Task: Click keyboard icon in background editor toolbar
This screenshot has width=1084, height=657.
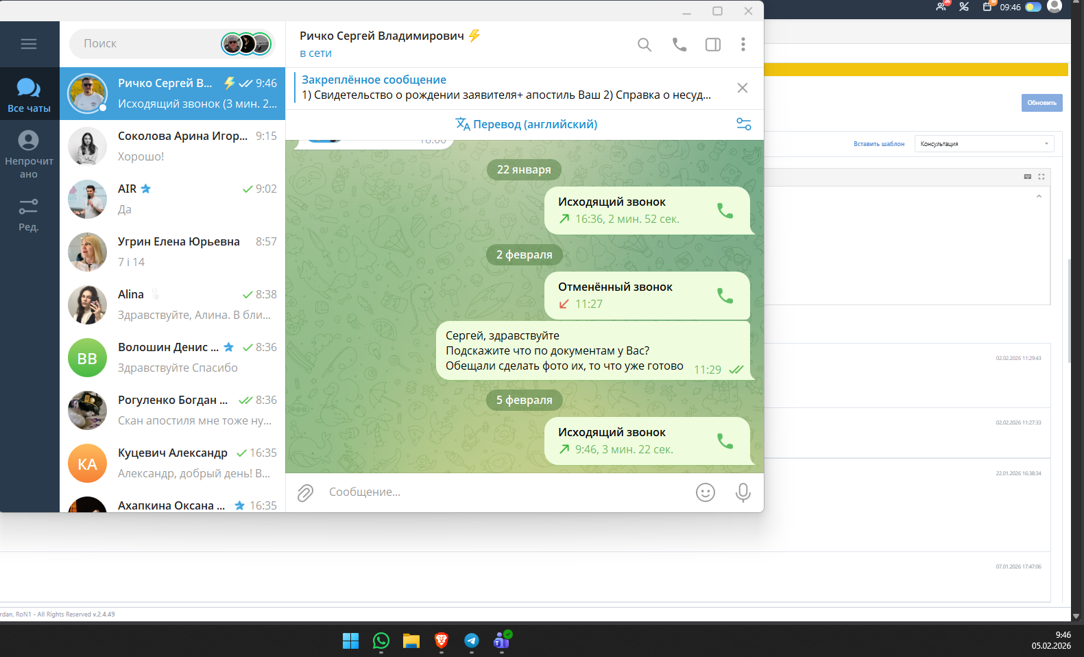Action: 1027,177
